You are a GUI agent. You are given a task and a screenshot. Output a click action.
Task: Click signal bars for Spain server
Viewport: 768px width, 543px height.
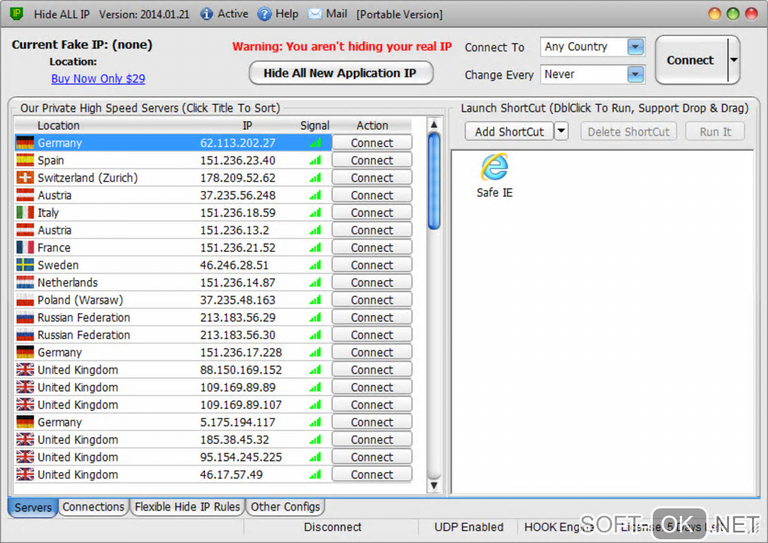tap(315, 160)
